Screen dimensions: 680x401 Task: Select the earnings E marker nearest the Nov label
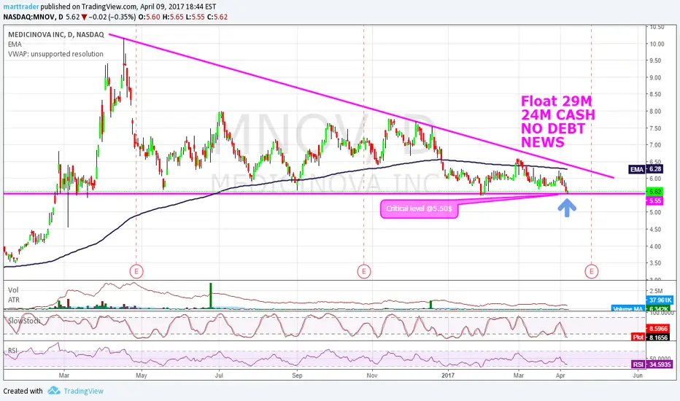pyautogui.click(x=364, y=272)
